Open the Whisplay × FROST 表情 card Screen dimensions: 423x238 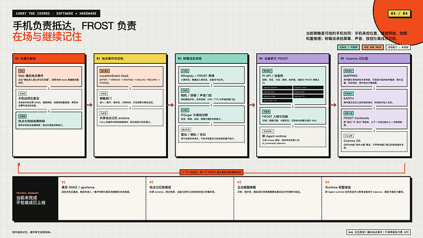click(x=211, y=75)
